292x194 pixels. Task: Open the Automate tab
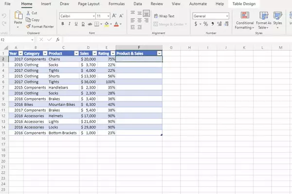pyautogui.click(x=198, y=4)
